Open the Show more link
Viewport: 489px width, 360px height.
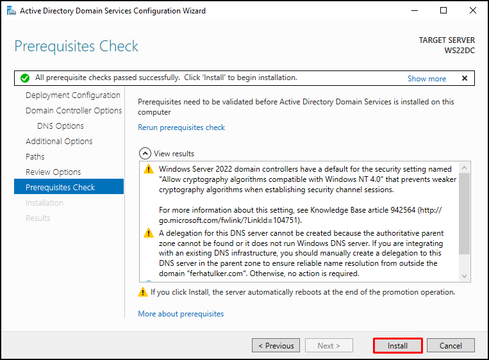click(427, 79)
